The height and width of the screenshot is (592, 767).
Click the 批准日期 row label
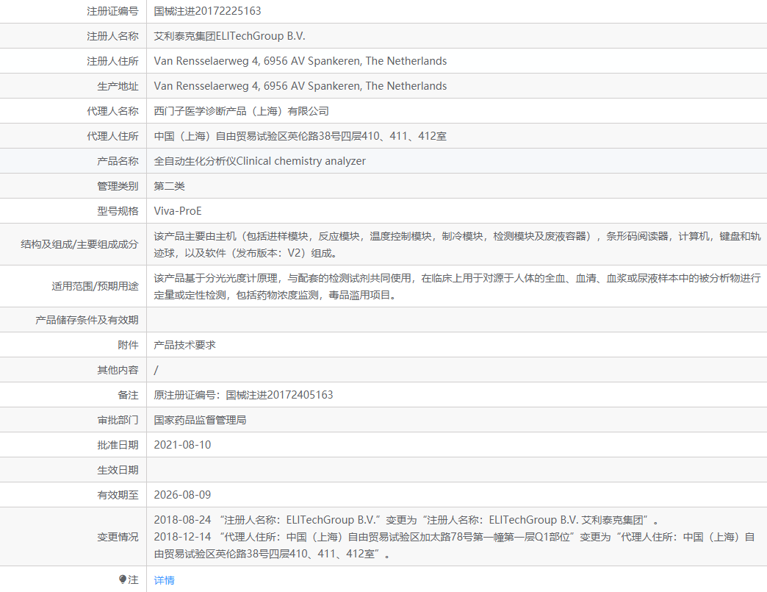118,445
